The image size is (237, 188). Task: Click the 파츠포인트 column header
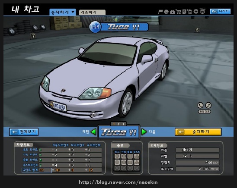click(78, 145)
